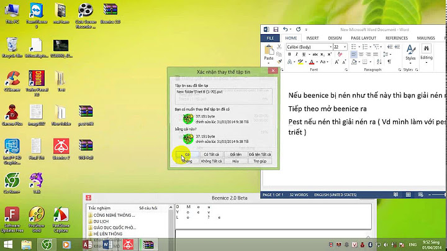Open the Editing binoculars dropdown
Image resolution: width=447 pixels, height=251 pixels.
pos(426,53)
